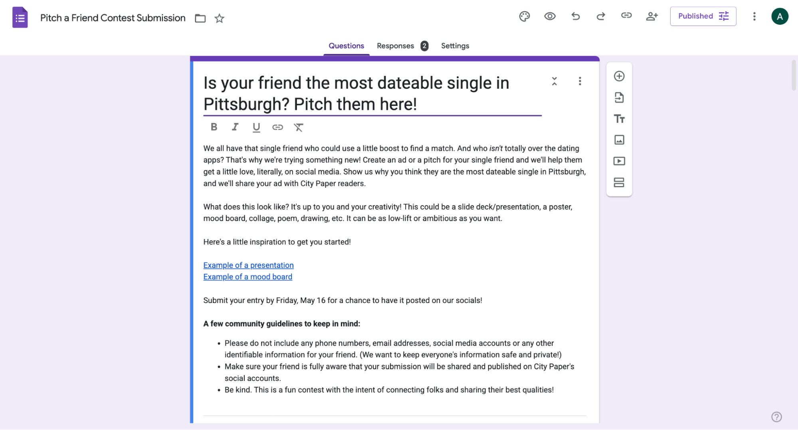Redo the last change

601,16
